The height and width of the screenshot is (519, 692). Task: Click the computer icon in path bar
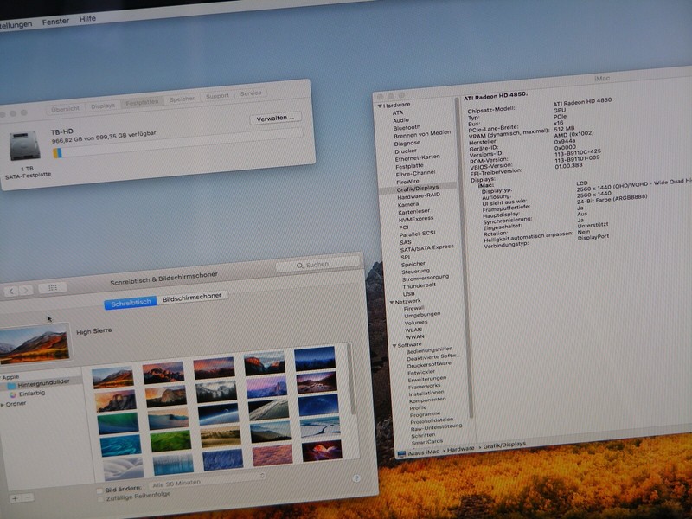401,453
